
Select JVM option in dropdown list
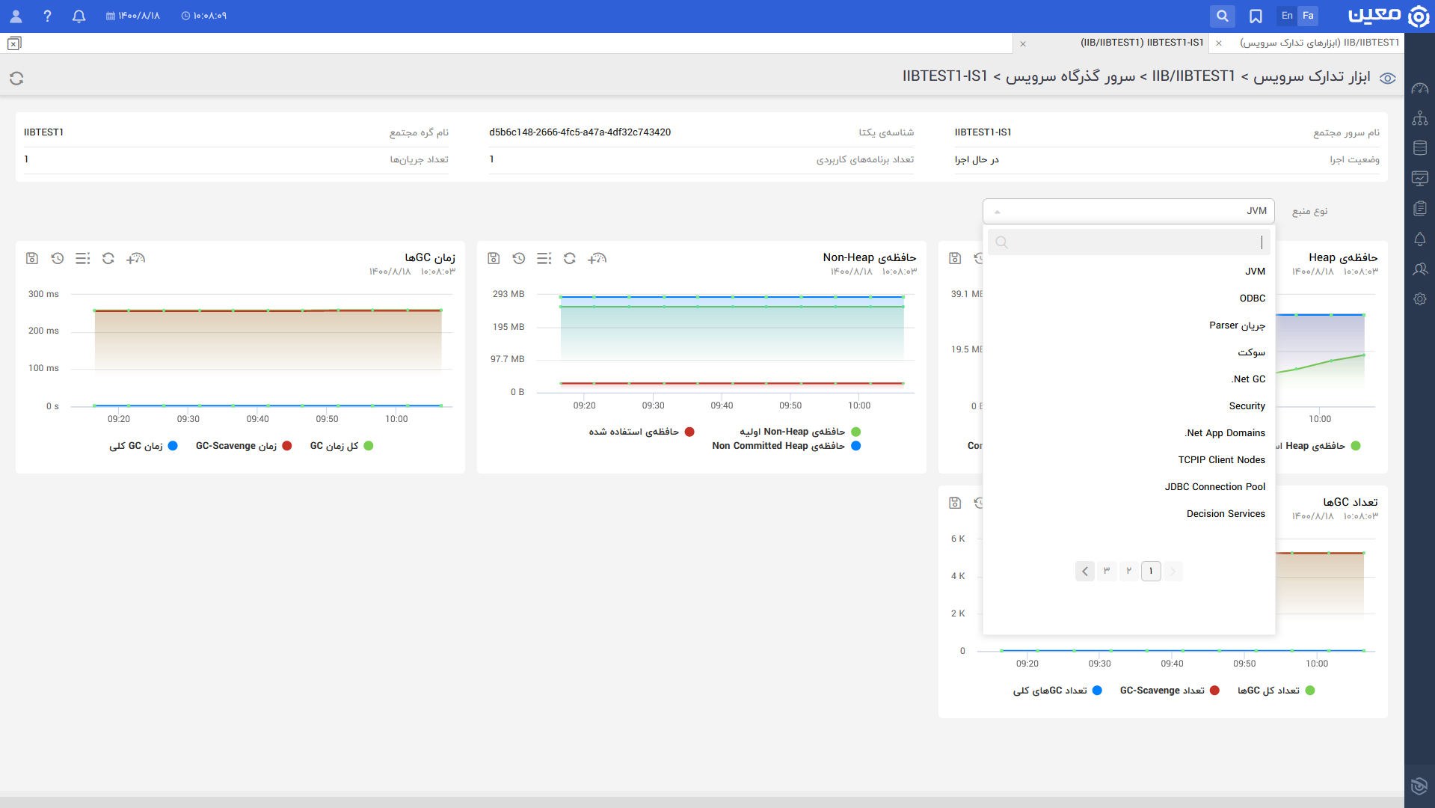[1128, 272]
